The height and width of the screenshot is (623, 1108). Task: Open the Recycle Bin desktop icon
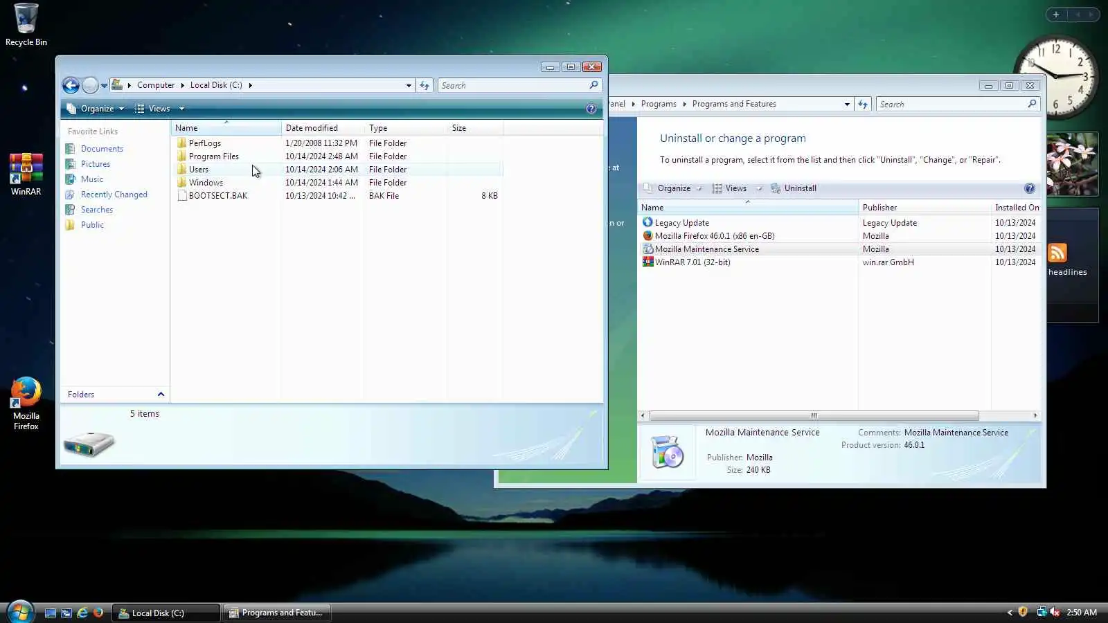tap(26, 25)
